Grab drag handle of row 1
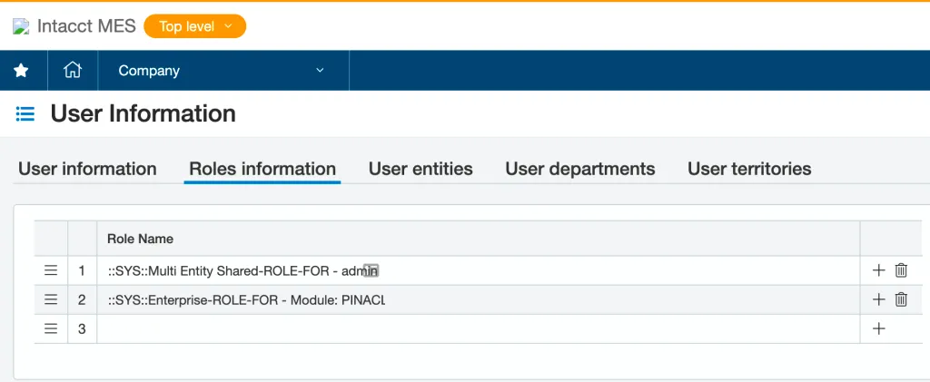 click(51, 270)
